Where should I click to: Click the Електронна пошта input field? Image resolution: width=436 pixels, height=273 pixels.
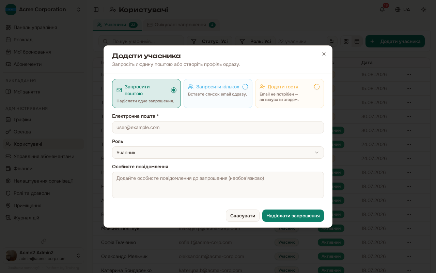click(x=218, y=127)
